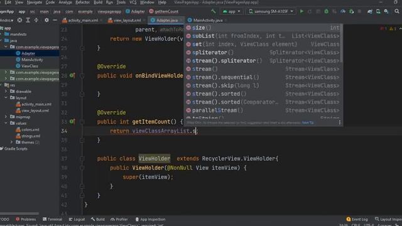Click the red error count indicator in editor
Image resolution: width=402 pixels, height=226 pixels.
384,28
